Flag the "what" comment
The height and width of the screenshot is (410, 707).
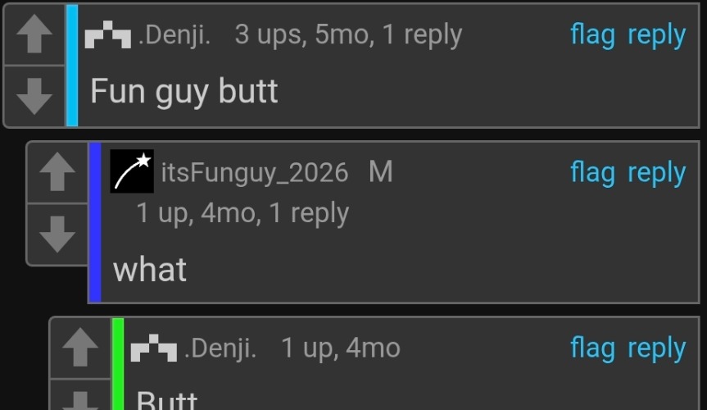[x=592, y=173]
